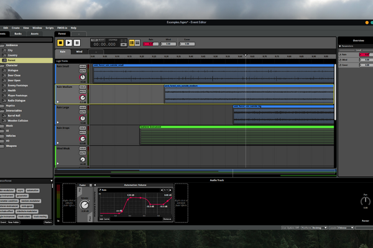Adjust the Rain parameter slider in transport bar
Viewport: 373px width, 248px height.
(151, 44)
